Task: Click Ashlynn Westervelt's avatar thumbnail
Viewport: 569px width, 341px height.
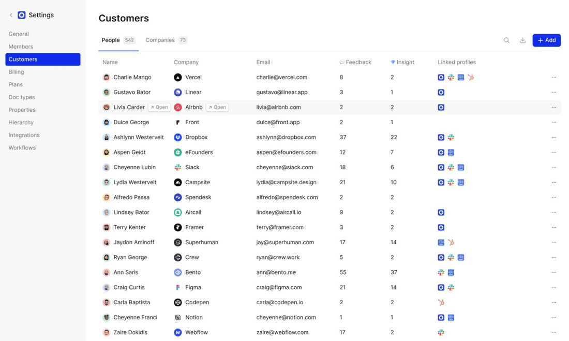Action: (107, 137)
